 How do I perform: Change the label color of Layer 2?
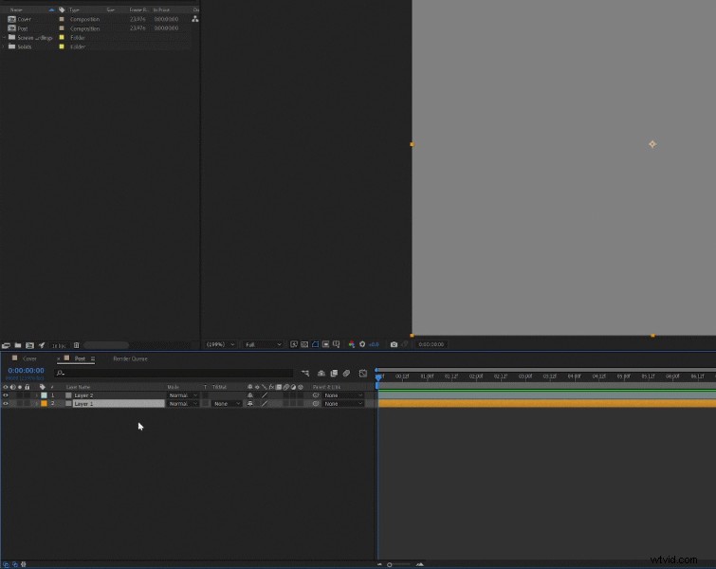click(44, 395)
